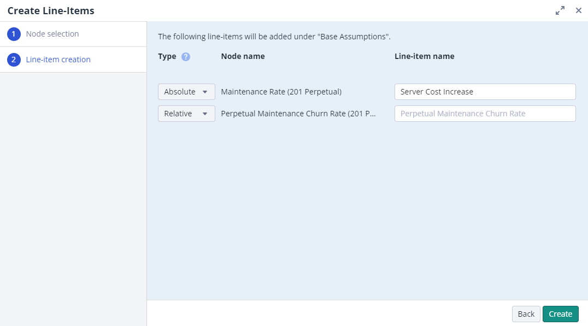This screenshot has height=326, width=588.
Task: Click the arrow on the Absolute dropdown
Action: click(205, 92)
